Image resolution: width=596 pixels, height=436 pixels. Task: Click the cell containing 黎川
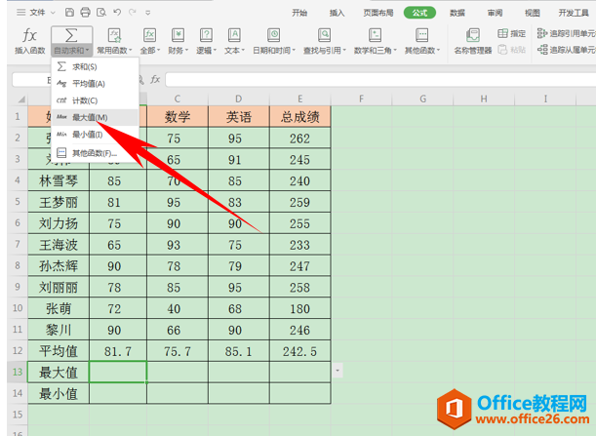[x=59, y=330]
